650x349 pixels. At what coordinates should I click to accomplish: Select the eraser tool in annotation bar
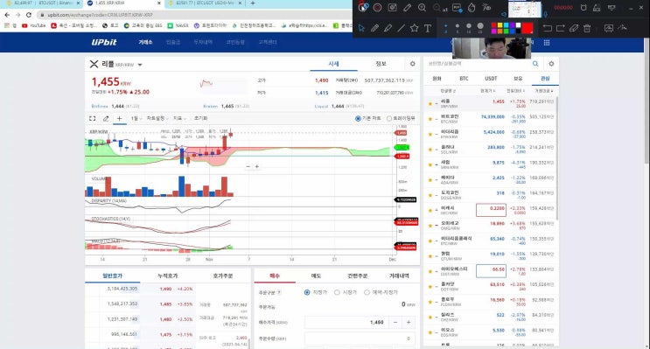574,28
